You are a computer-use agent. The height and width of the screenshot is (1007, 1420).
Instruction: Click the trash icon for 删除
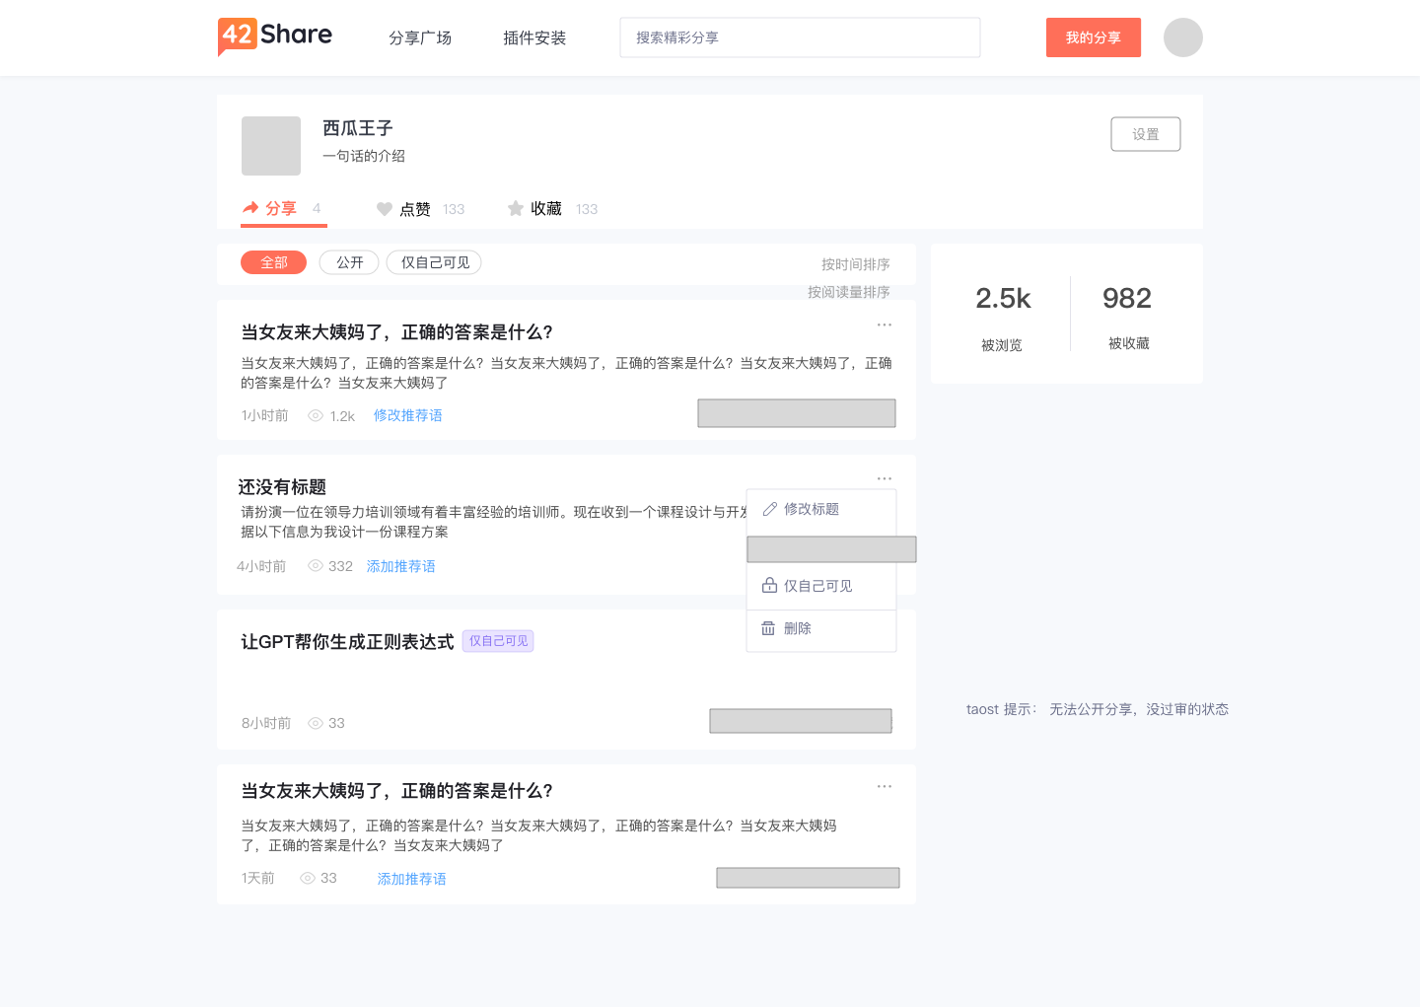click(768, 628)
